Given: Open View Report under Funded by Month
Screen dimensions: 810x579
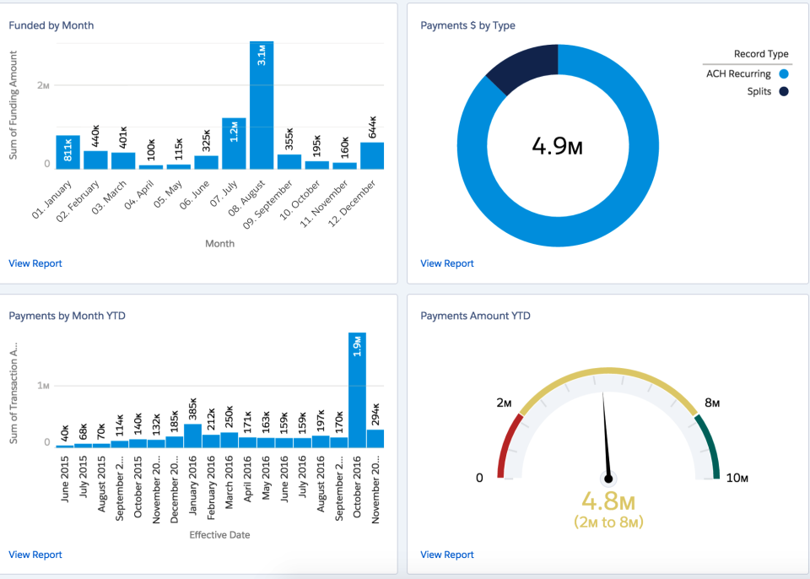Looking at the screenshot, I should [35, 263].
